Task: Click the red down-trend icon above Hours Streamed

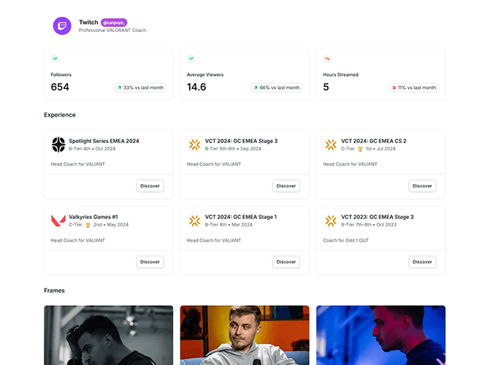Action: (327, 58)
